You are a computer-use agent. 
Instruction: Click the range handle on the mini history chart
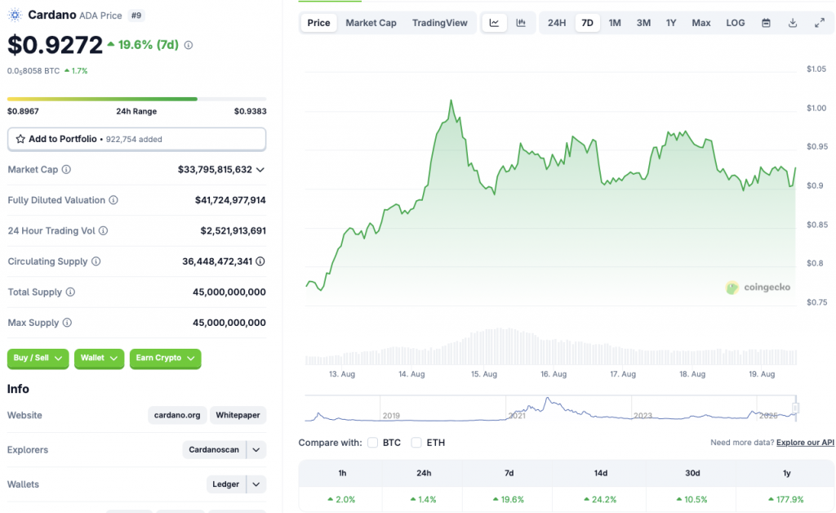[x=795, y=408]
